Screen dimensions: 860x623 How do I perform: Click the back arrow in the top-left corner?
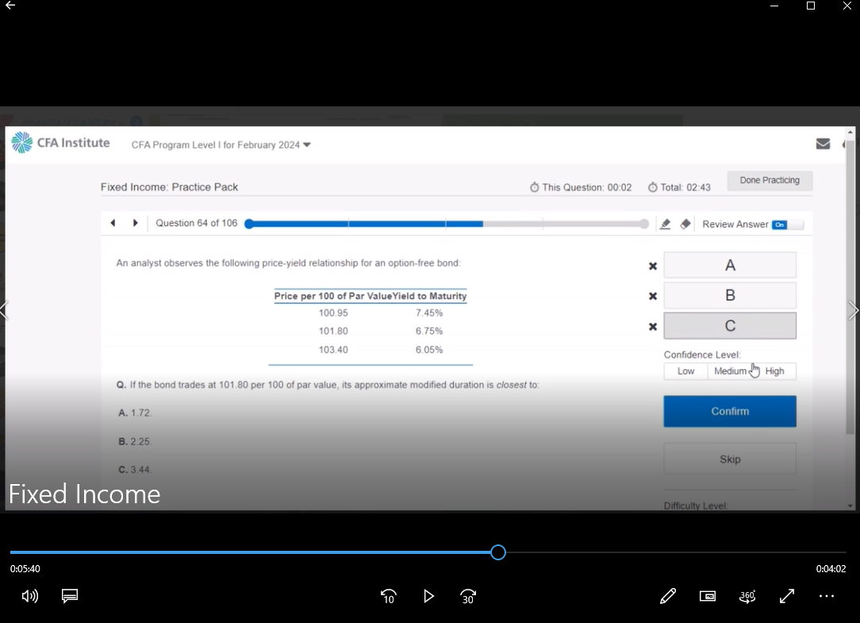(10, 6)
